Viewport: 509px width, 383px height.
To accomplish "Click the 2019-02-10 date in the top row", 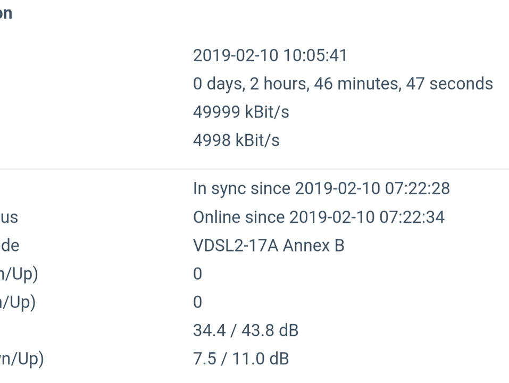I will tap(236, 55).
